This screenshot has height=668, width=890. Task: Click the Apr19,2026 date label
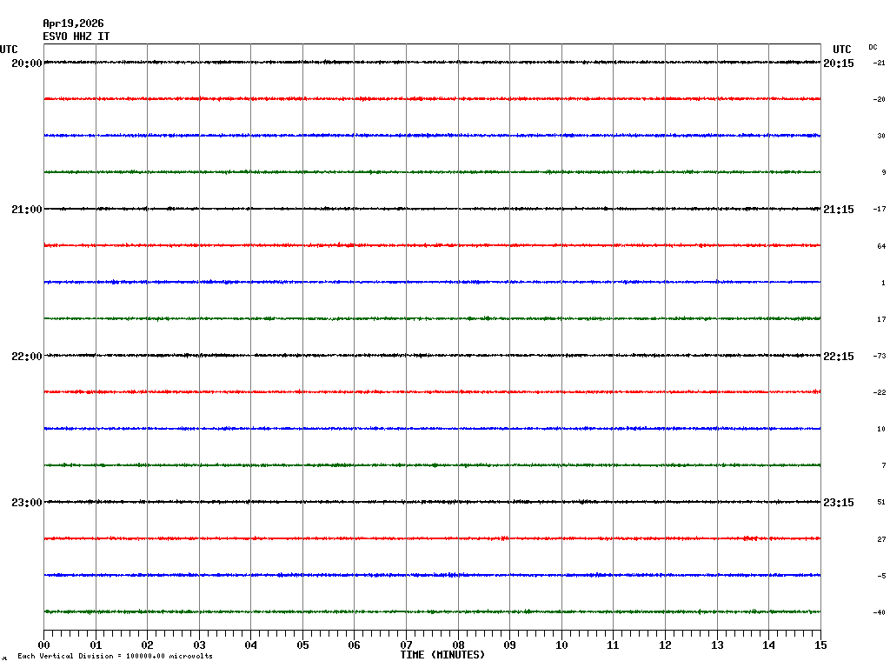[x=73, y=23]
